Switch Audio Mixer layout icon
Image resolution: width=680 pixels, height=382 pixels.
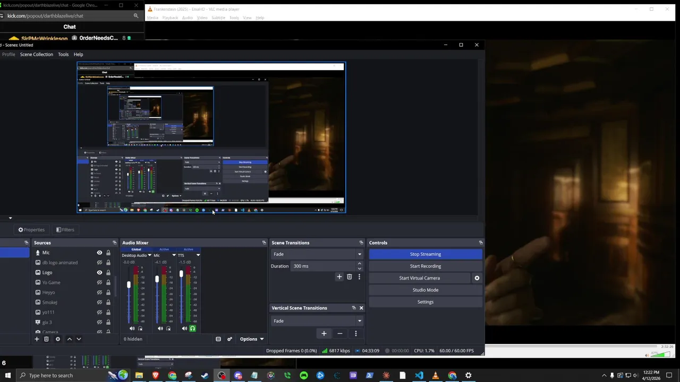coord(218,339)
